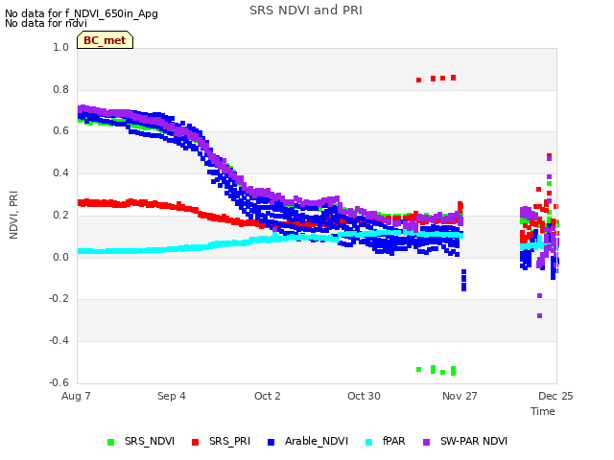The width and height of the screenshot is (614, 460).
Task: Click the Nov 27 x-axis label
Action: coord(460,396)
